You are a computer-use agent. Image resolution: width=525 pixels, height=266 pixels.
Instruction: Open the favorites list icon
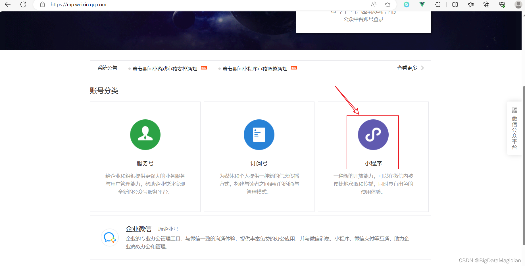471,5
